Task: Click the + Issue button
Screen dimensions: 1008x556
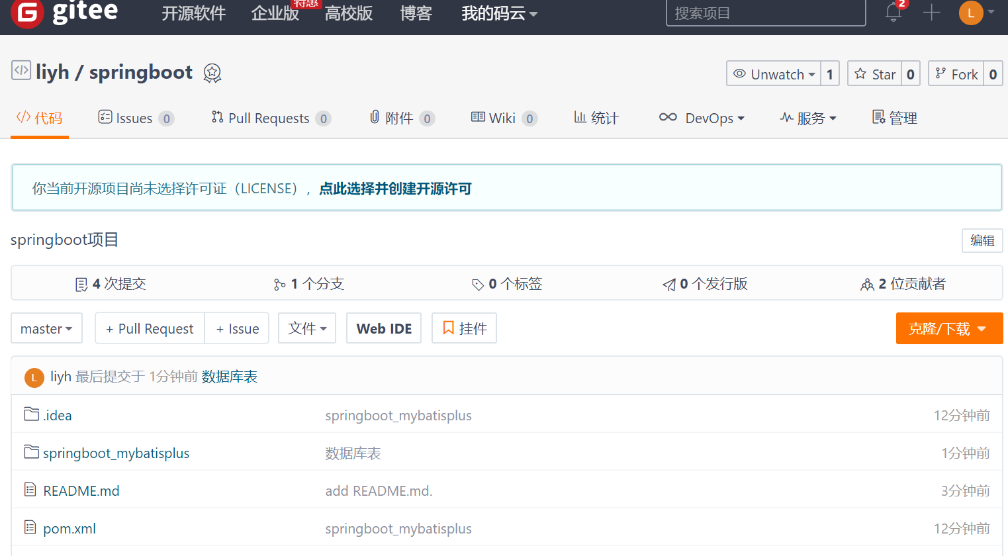Action: click(237, 328)
